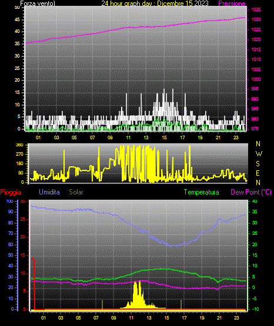Click wind speed axis value 35
Screen dimensions: 274x326
coord(17,43)
